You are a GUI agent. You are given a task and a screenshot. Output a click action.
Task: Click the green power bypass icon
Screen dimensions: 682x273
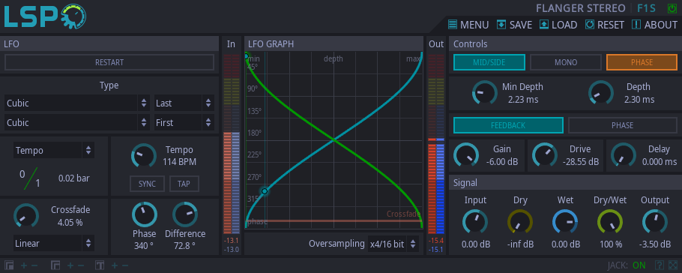[672, 8]
